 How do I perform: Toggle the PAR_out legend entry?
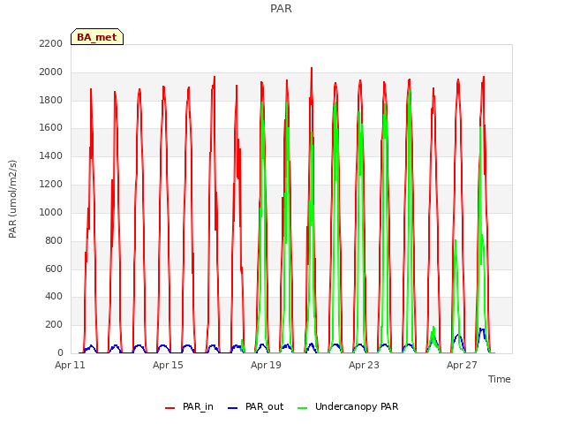[x=256, y=406]
